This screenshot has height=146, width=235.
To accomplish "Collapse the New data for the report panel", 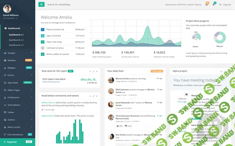I will [x=90, y=72].
